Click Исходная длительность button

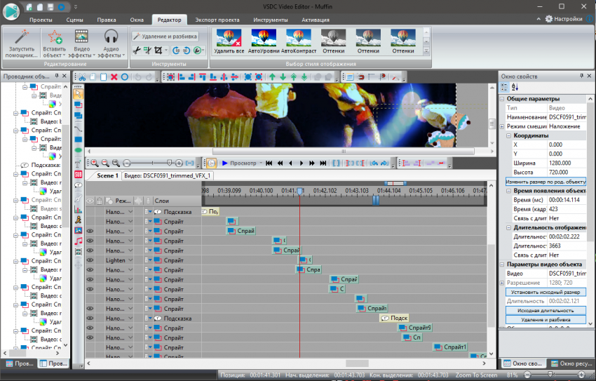click(x=546, y=311)
